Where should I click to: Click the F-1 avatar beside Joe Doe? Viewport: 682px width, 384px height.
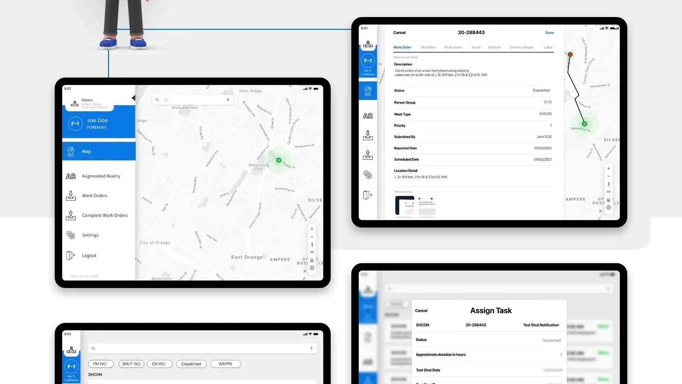75,124
